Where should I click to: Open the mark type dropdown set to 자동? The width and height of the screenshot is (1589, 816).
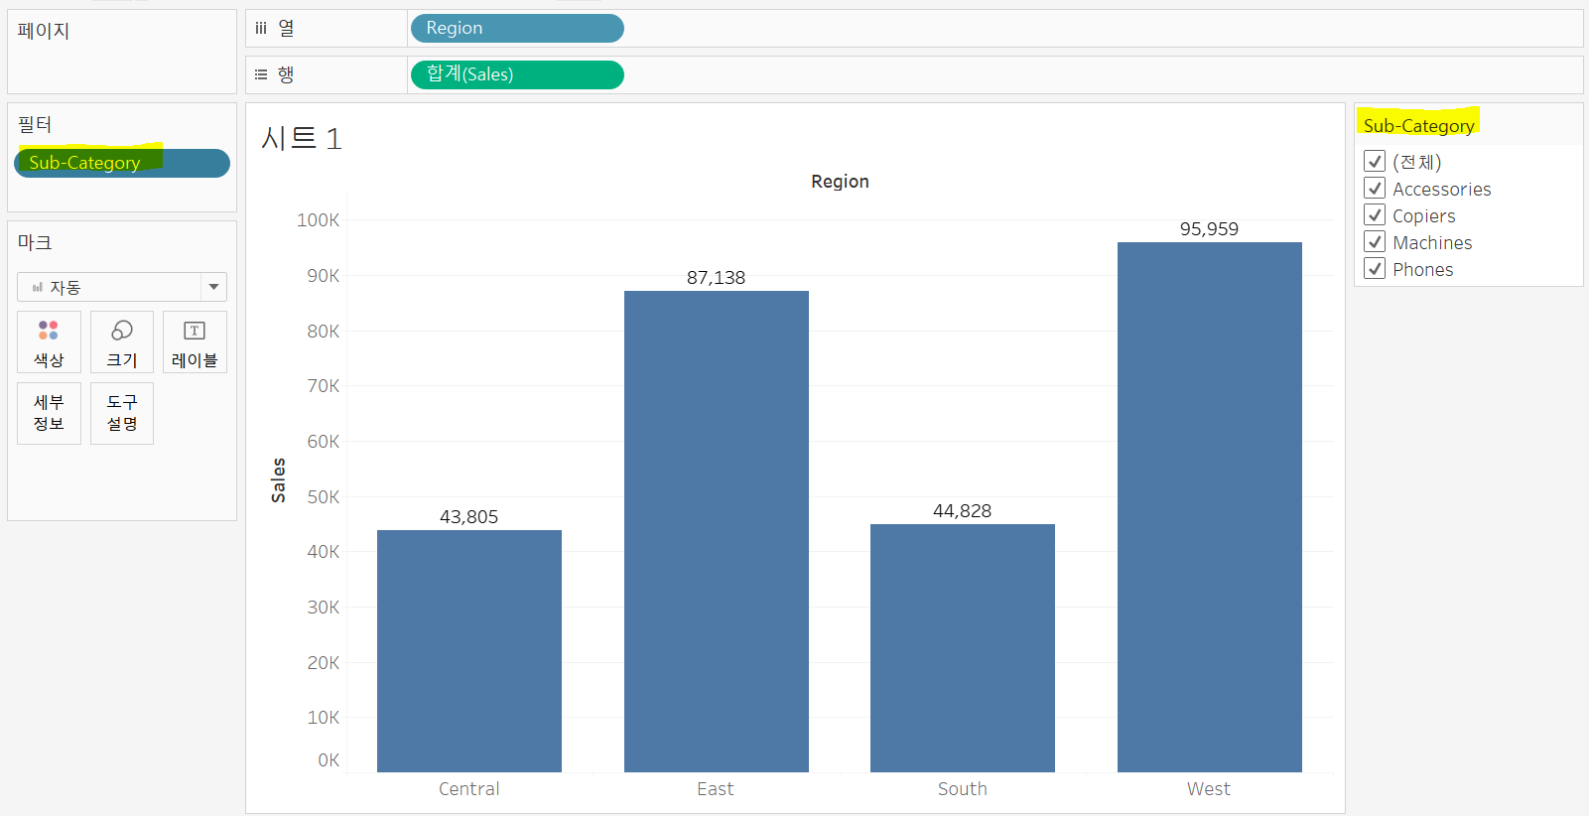pos(122,287)
